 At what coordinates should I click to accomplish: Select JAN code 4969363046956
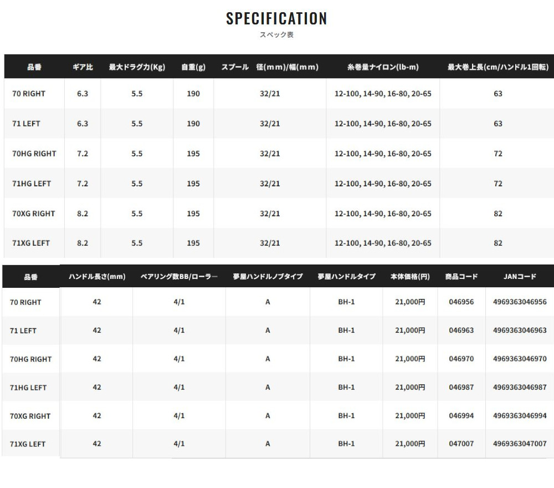520,302
